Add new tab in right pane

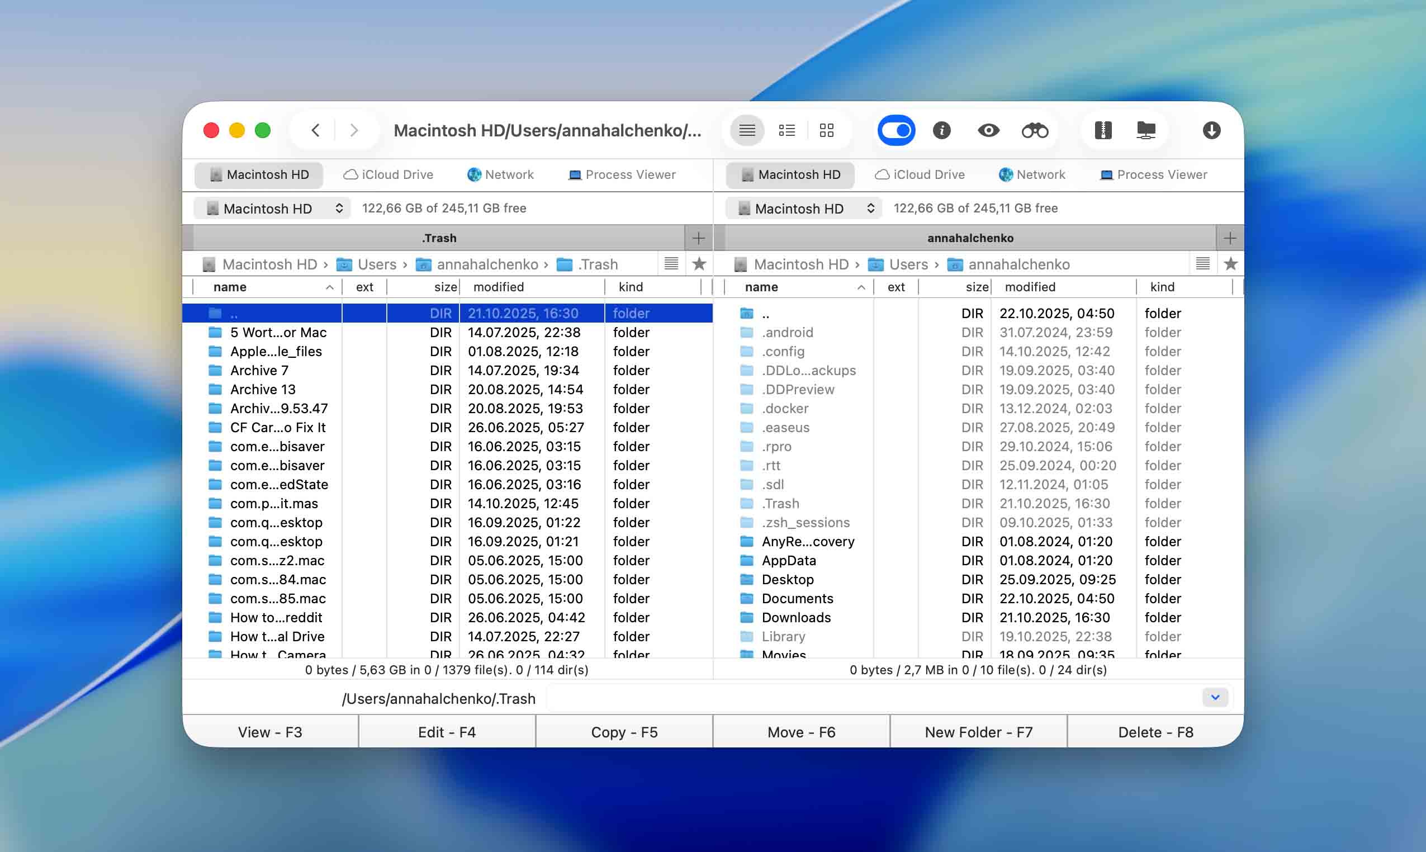point(1230,238)
